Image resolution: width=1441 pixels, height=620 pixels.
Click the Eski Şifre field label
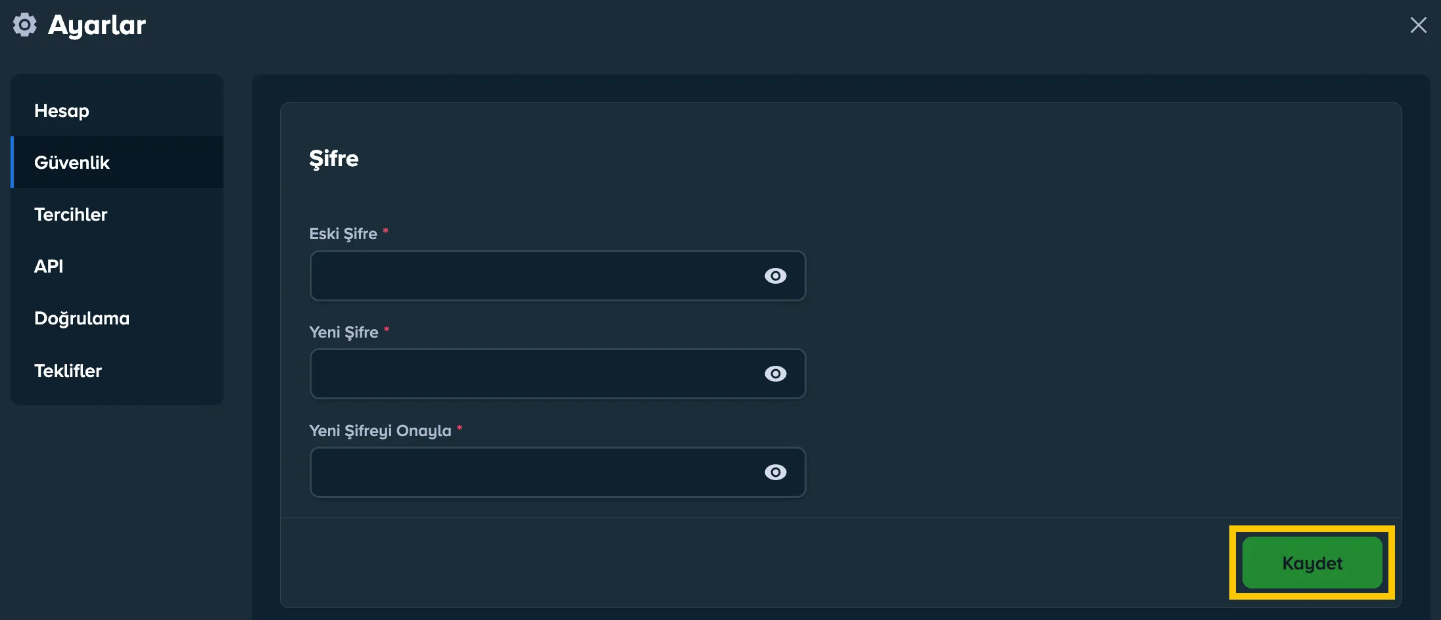(x=343, y=233)
